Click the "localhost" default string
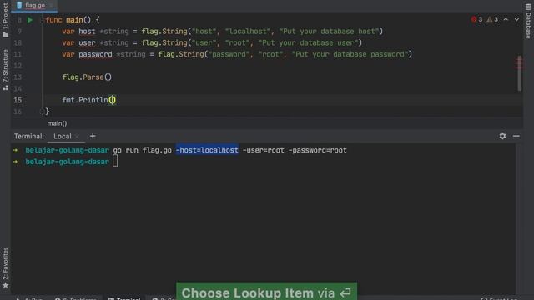The width and height of the screenshot is (534, 300). (x=248, y=32)
